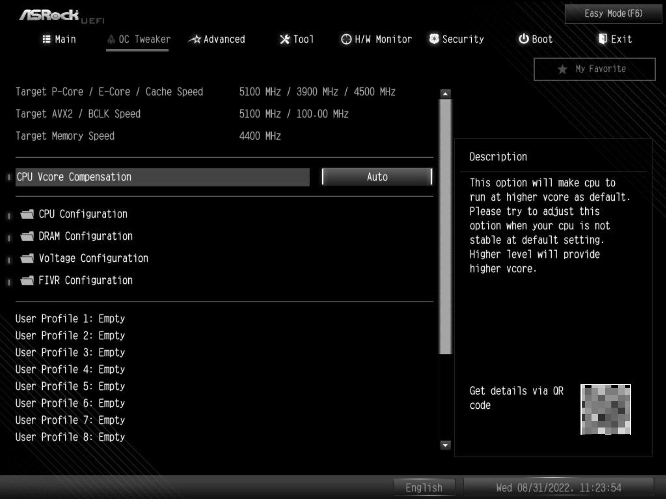Click the QR code image
This screenshot has height=499, width=666.
606,409
